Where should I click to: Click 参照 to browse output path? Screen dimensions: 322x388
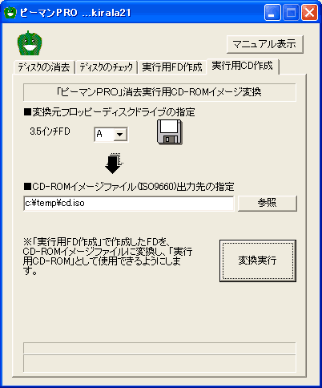(x=268, y=204)
